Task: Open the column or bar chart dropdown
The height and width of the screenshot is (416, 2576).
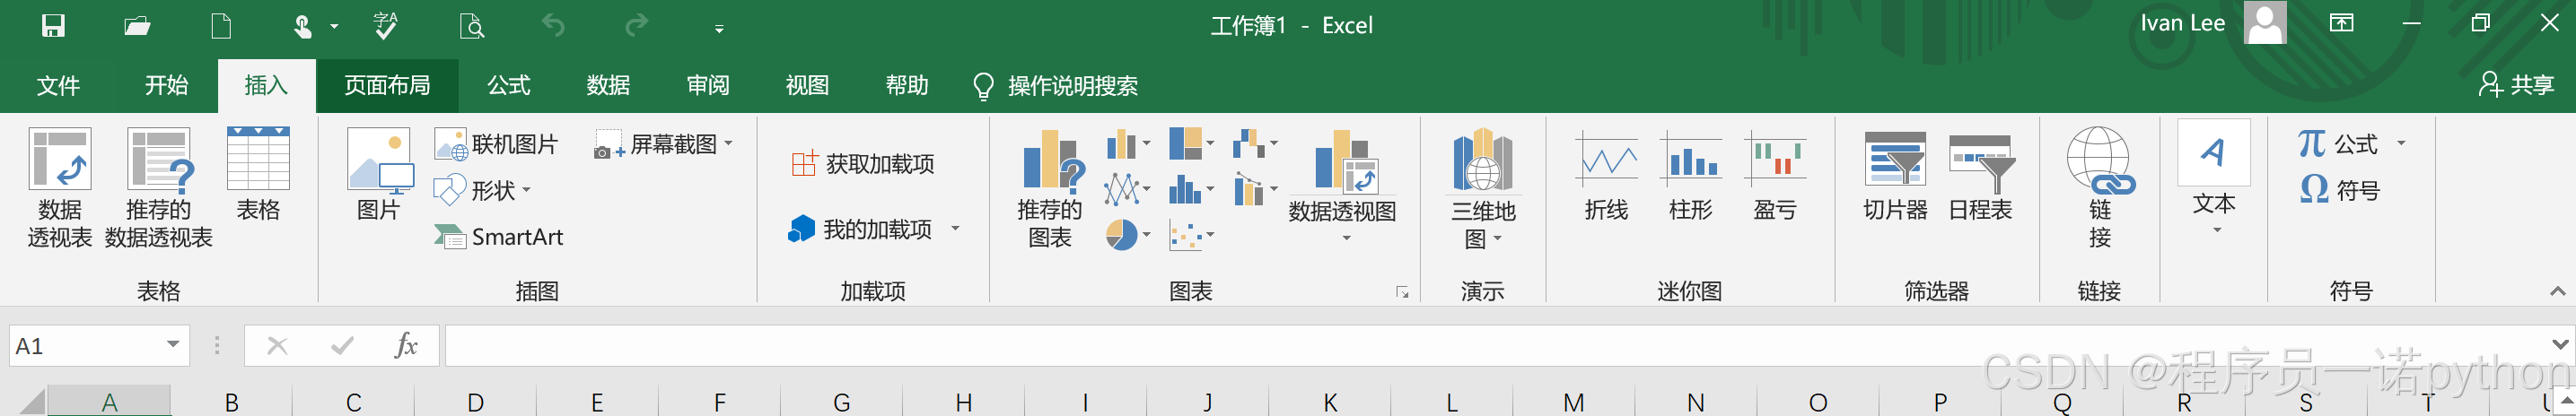Action: tap(1128, 144)
